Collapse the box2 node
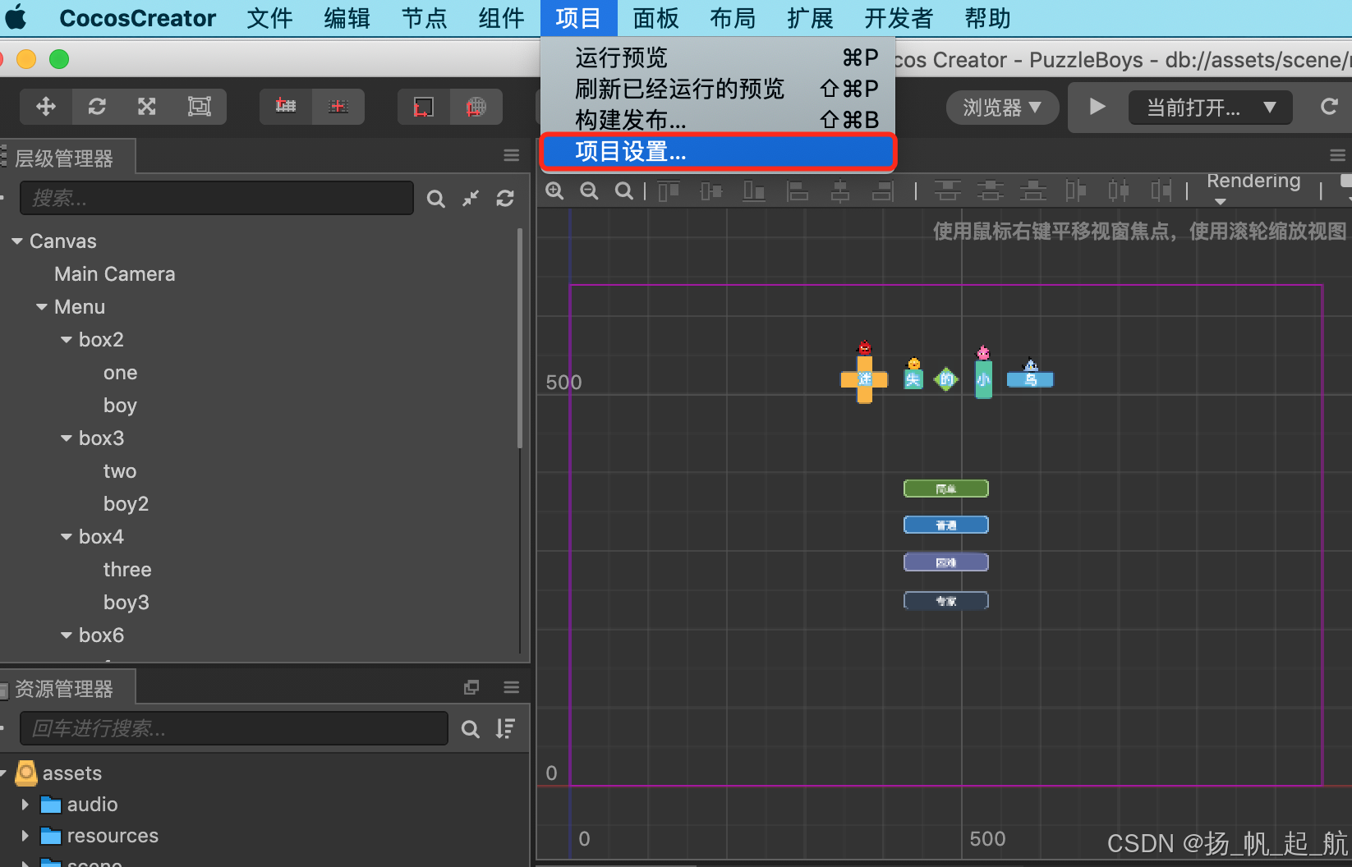 point(67,340)
